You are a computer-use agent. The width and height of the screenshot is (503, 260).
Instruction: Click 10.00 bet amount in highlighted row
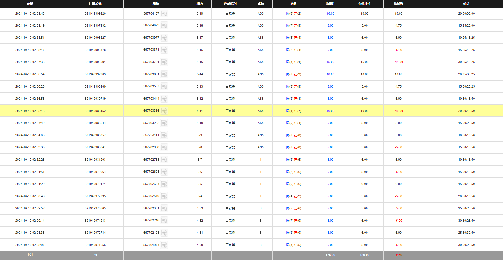pos(330,111)
